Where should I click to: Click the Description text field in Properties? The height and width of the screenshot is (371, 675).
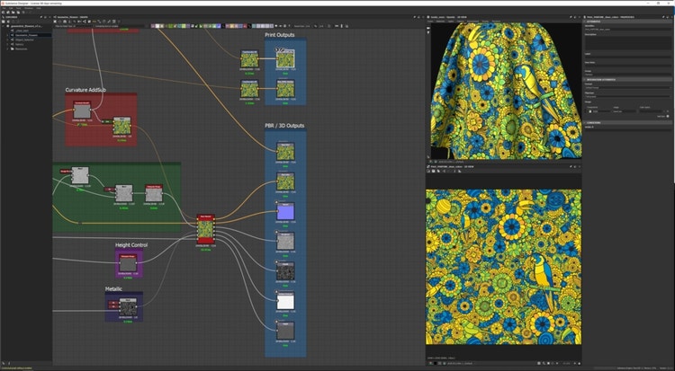pyautogui.click(x=627, y=41)
